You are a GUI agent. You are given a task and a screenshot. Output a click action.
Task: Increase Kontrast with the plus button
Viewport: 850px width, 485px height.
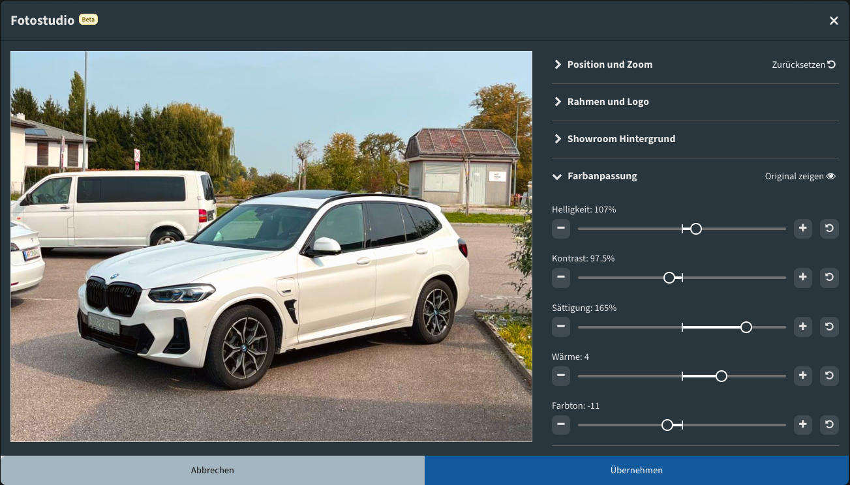click(803, 278)
